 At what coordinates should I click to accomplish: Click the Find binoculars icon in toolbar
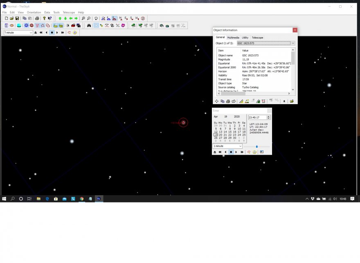tap(89, 25)
